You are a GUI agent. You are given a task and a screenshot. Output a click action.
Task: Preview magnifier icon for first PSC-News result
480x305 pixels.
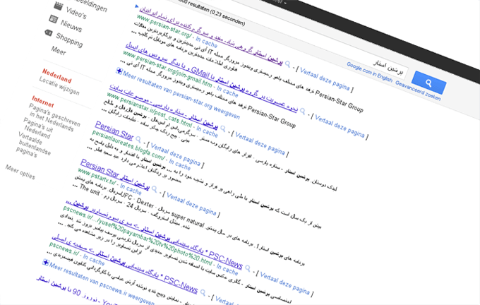[248, 268]
